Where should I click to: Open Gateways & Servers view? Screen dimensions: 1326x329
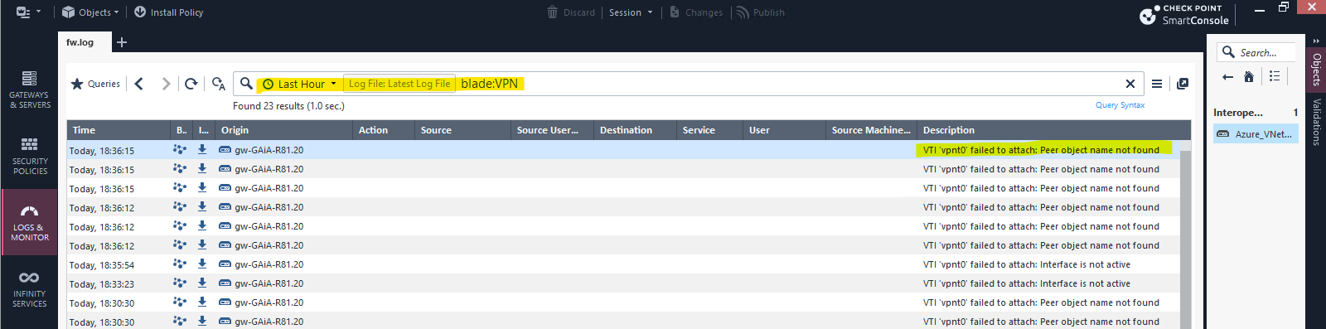[30, 90]
